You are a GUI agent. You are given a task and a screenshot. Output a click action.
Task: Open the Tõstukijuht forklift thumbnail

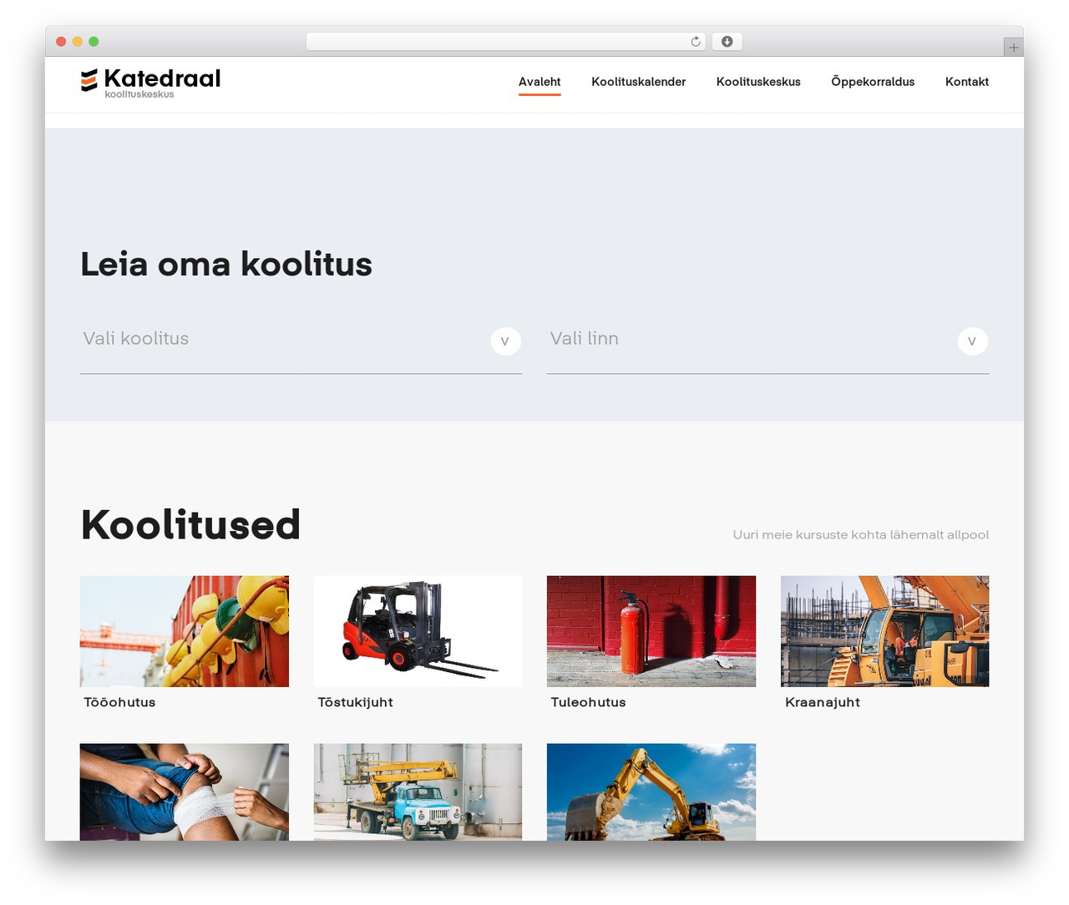click(x=418, y=631)
